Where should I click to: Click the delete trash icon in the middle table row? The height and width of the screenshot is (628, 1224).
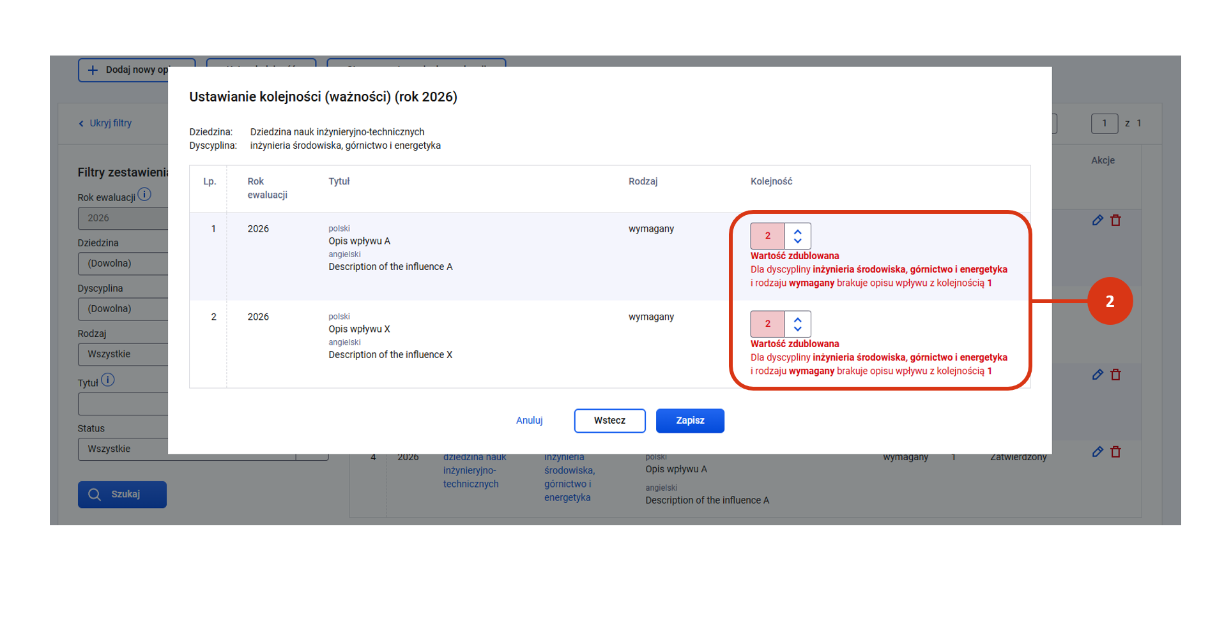coord(1115,375)
